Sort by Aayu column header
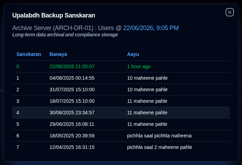 pos(133,54)
